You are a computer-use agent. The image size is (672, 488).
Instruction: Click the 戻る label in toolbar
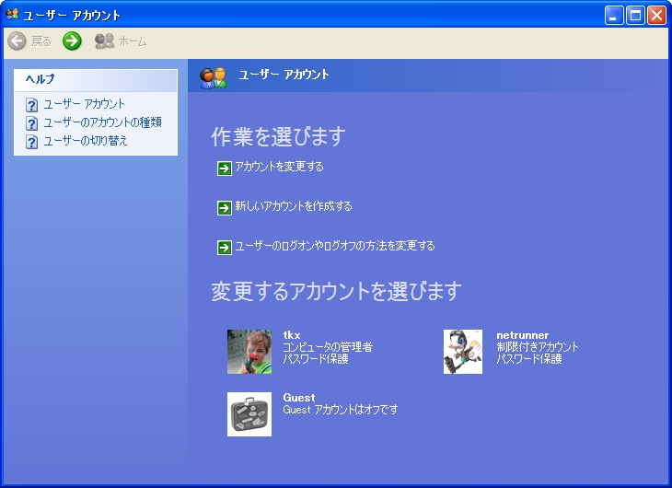(41, 41)
